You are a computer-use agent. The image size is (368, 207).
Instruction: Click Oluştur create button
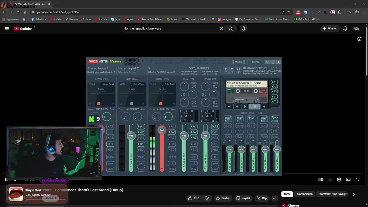click(x=330, y=28)
